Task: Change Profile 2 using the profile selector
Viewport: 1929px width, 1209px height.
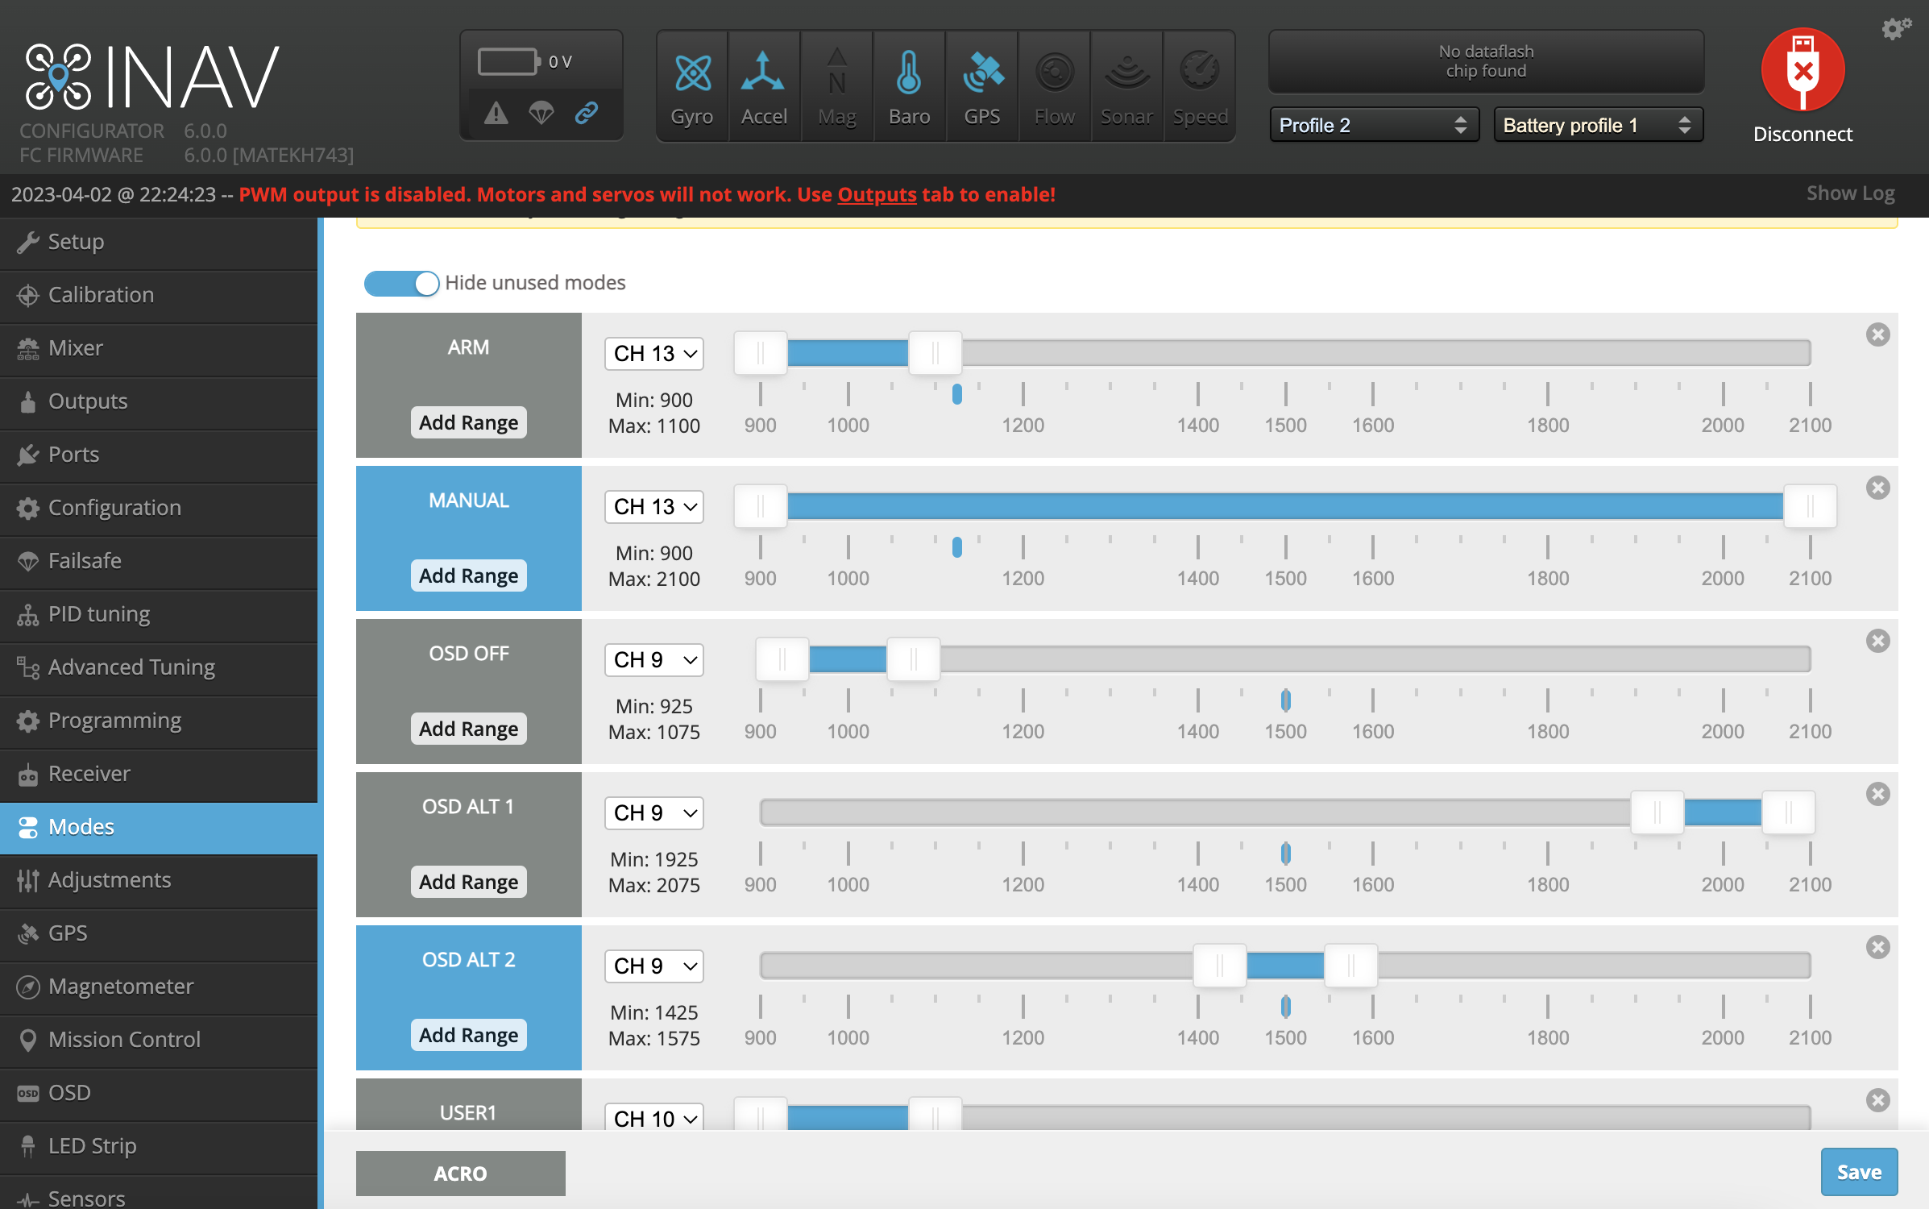Action: tap(1372, 125)
